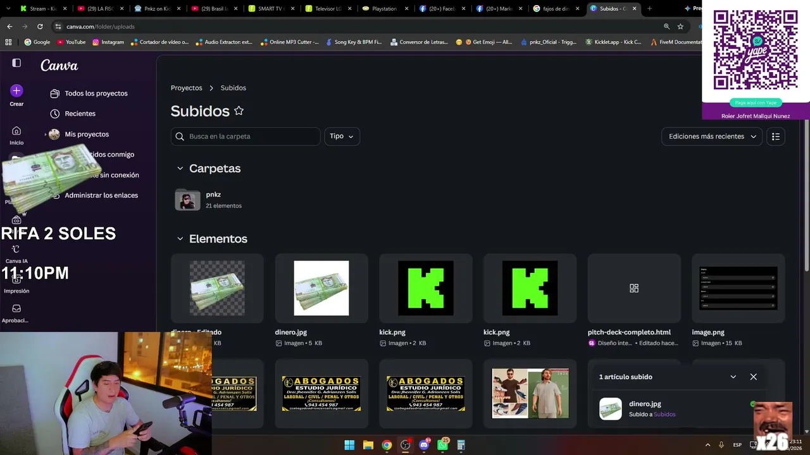This screenshot has height=455, width=810.
Task: Follow the Subidos link in the upload notification
Action: point(664,415)
